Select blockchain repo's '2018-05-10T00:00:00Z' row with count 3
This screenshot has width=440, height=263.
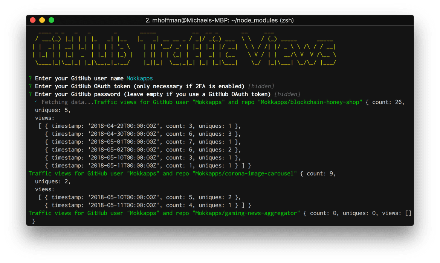[x=143, y=157]
